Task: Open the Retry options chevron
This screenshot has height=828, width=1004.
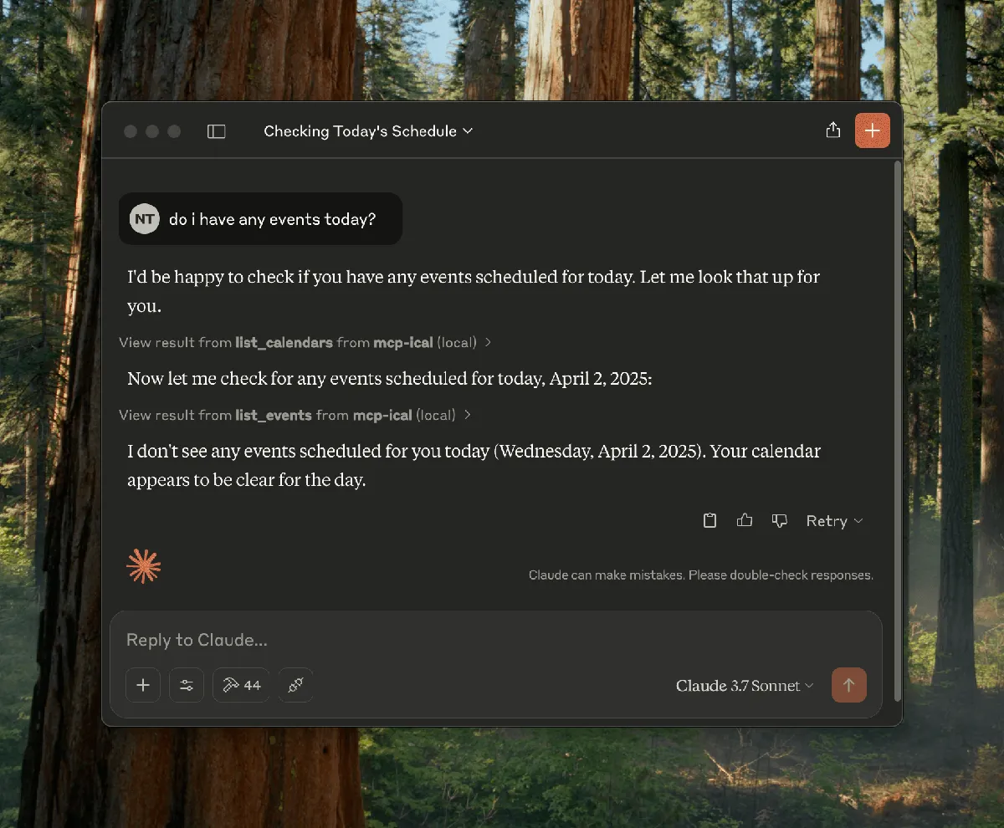Action: point(859,520)
